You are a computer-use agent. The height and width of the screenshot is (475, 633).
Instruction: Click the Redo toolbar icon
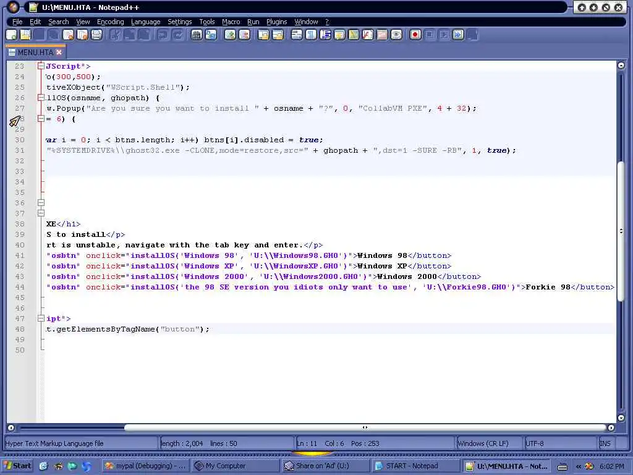(x=177, y=35)
